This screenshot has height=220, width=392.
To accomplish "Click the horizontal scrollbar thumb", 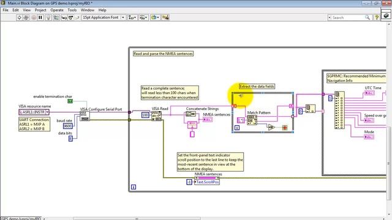I will 137,219.
